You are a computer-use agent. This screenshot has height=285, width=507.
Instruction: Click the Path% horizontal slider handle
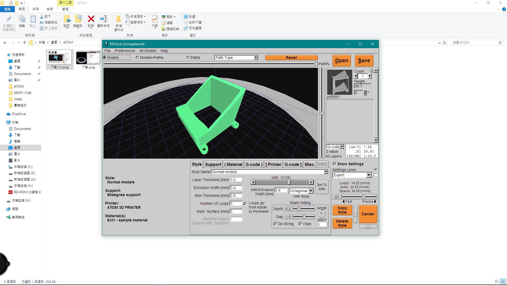(x=316, y=64)
